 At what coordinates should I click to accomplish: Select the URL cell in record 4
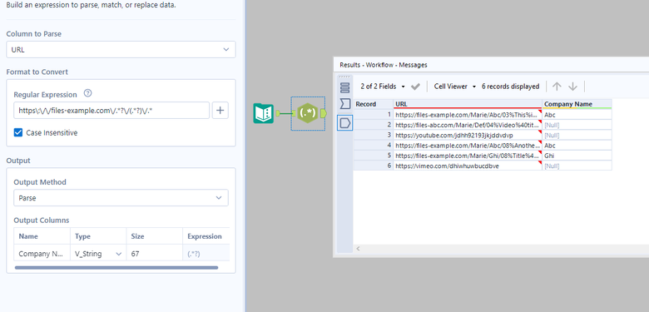(468, 146)
